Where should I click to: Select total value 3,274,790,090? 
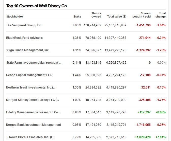(116, 100)
